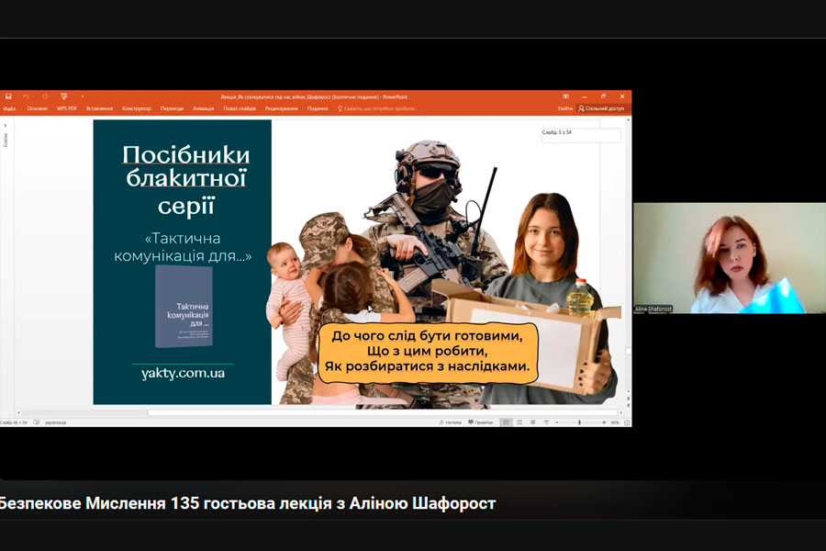Start slideshow from beginning icon in quick access

click(63, 96)
